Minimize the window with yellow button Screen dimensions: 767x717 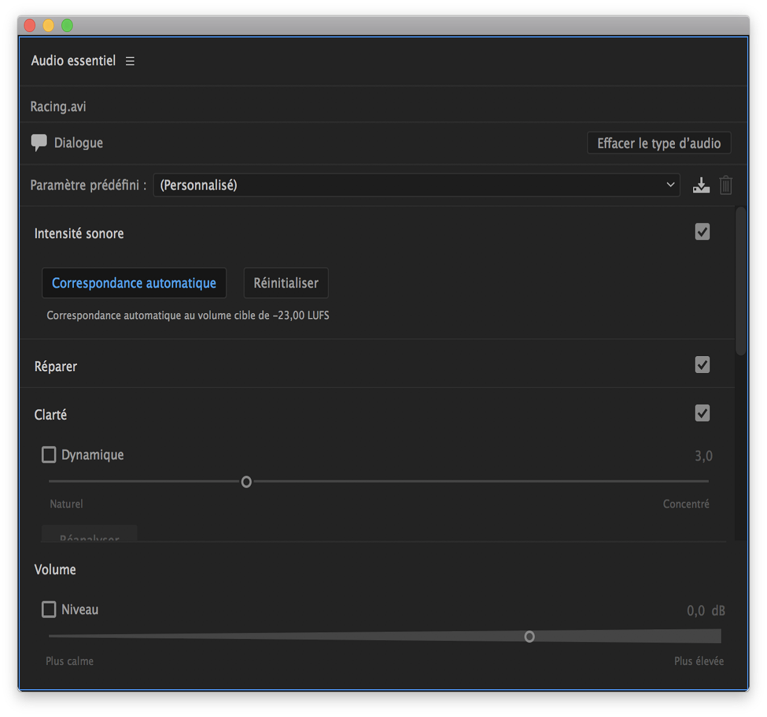(48, 25)
